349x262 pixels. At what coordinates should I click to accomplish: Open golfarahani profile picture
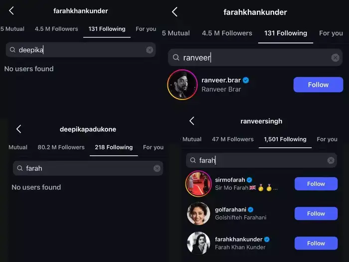198,214
